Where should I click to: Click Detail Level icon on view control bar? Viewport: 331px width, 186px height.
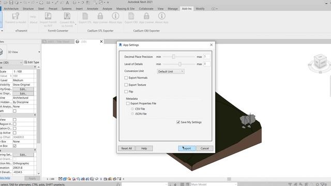[x=61, y=179]
